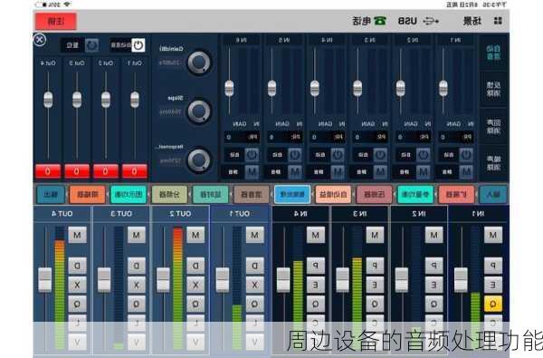The height and width of the screenshot is (358, 543).
Task: Toggle auto power button on IN 6 channel
Action: [252, 155]
